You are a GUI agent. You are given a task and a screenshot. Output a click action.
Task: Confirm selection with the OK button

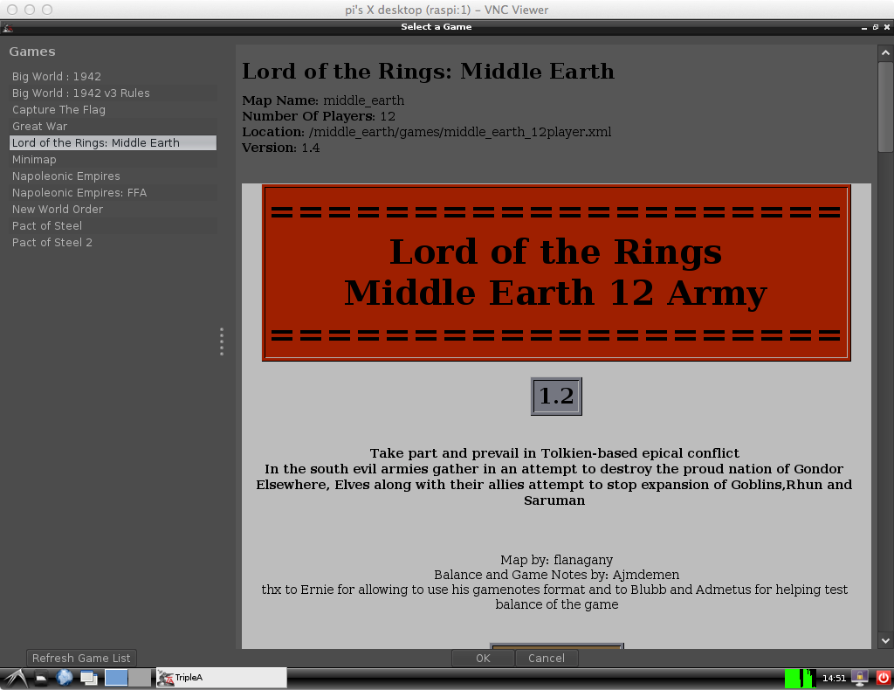[483, 658]
